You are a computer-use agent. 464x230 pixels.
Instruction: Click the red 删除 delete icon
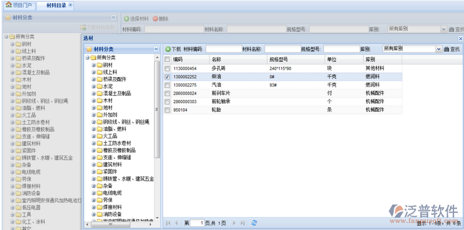(155, 19)
